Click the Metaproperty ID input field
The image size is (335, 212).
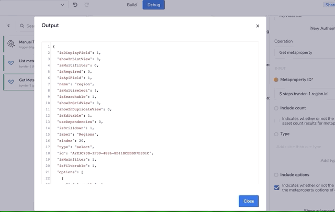(x=305, y=94)
